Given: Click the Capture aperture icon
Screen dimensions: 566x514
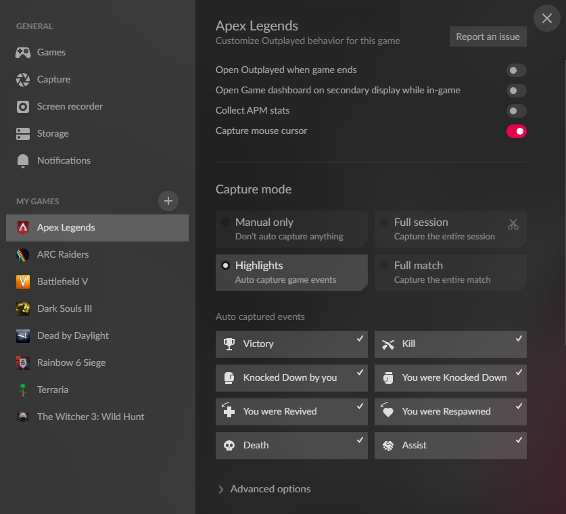Looking at the screenshot, I should [x=23, y=79].
